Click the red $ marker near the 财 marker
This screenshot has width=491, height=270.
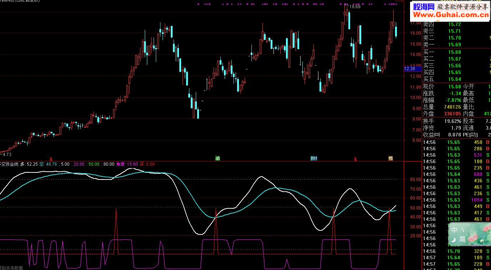(356, 159)
